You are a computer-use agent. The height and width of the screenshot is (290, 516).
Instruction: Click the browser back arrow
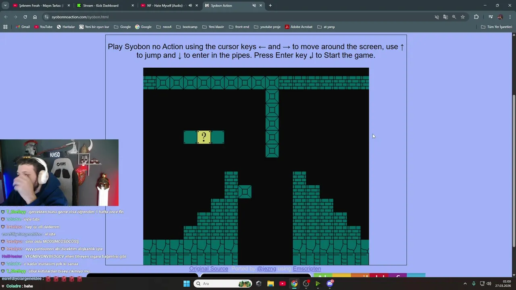6,17
